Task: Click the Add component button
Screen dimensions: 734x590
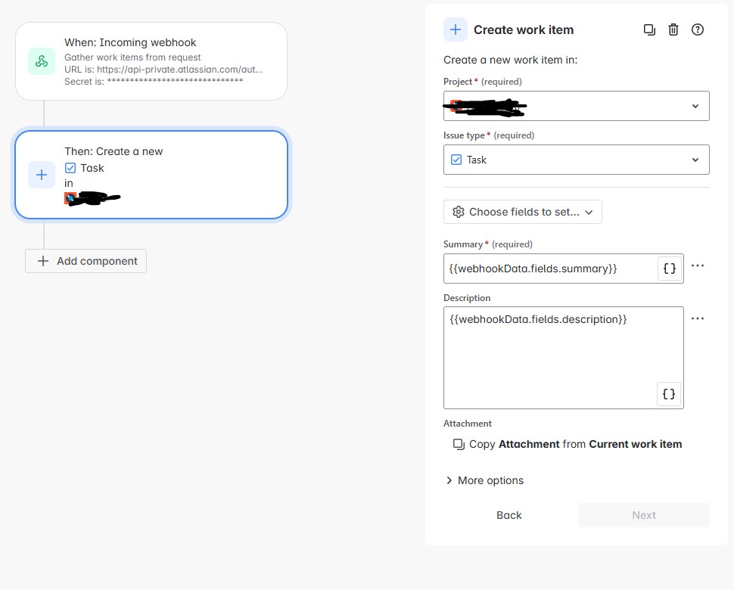Action: [x=86, y=261]
